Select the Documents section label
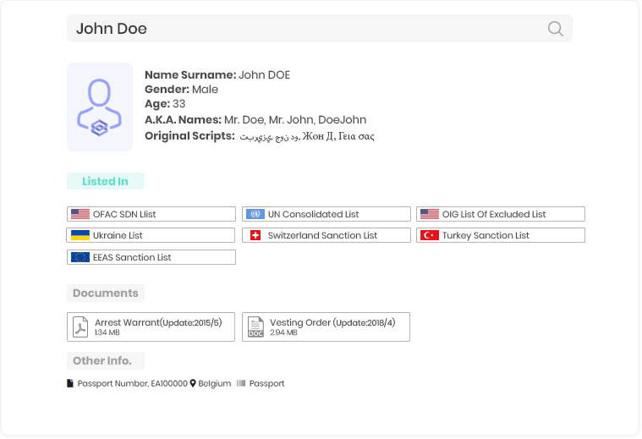Image resolution: width=642 pixels, height=439 pixels. (105, 293)
